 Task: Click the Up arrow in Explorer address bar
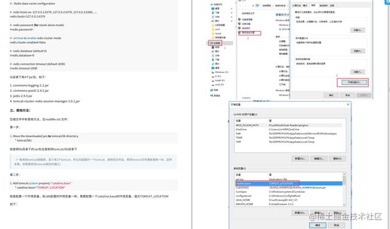coord(253,5)
